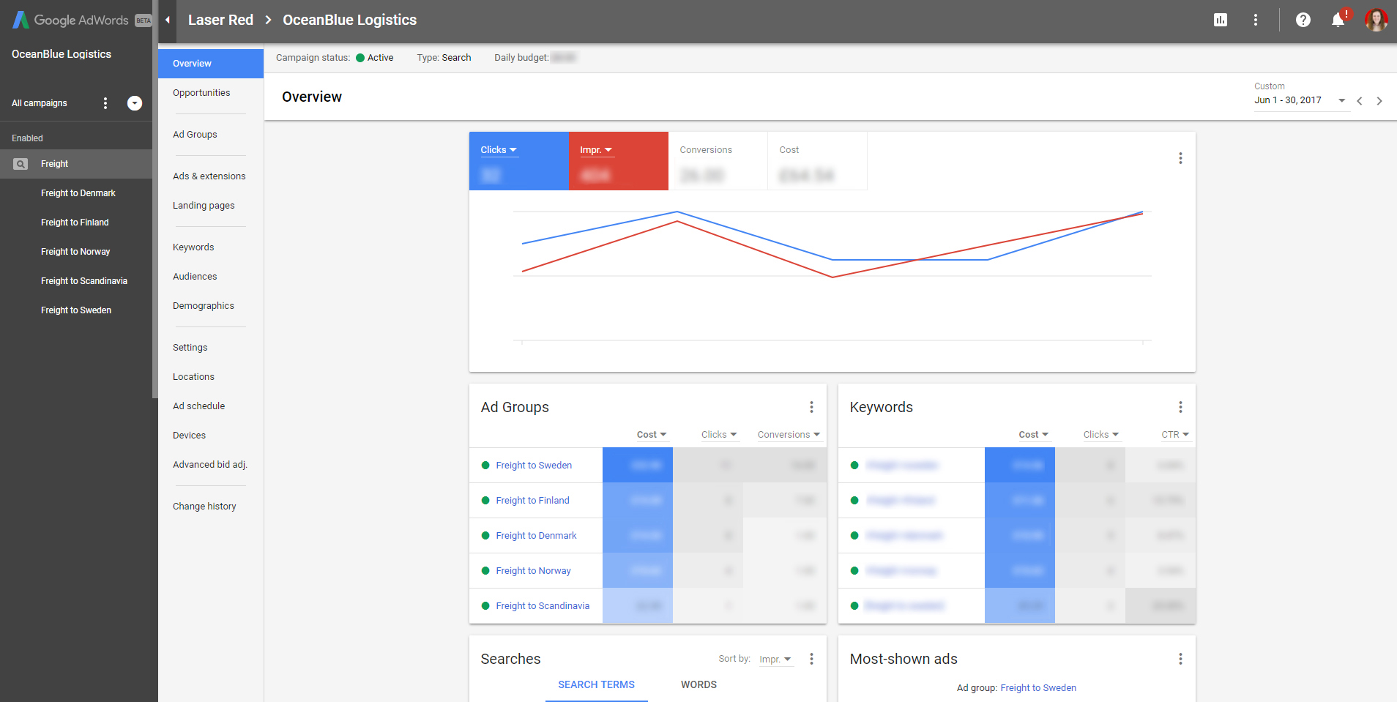
Task: Open Ads & extensions page
Action: coord(209,176)
